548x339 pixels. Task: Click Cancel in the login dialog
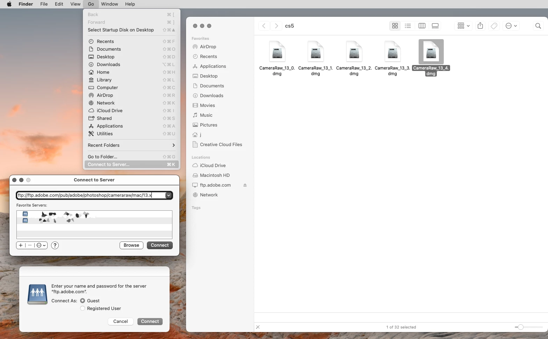pyautogui.click(x=120, y=322)
